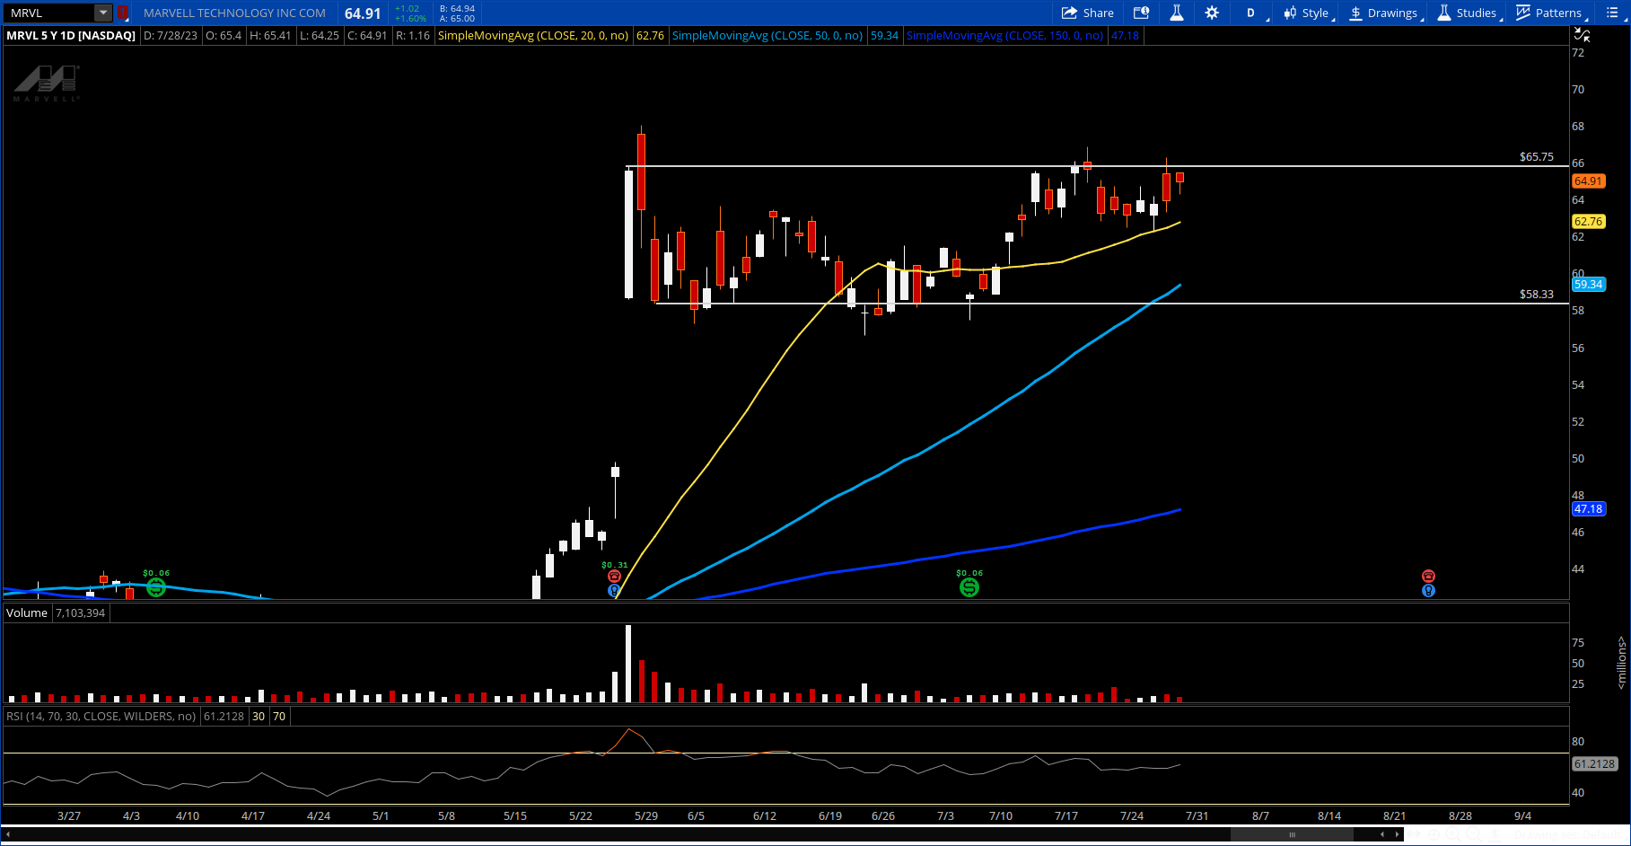Click the MRVL symbol input field
This screenshot has height=846, width=1631.
(50, 13)
